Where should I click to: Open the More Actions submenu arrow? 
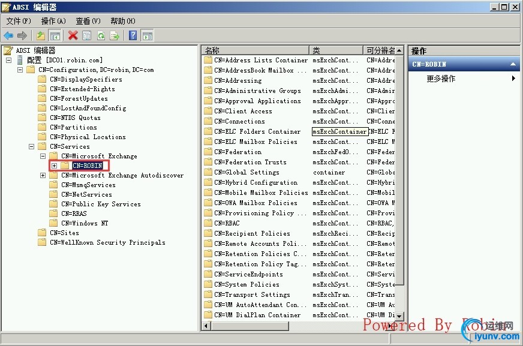pyautogui.click(x=513, y=79)
